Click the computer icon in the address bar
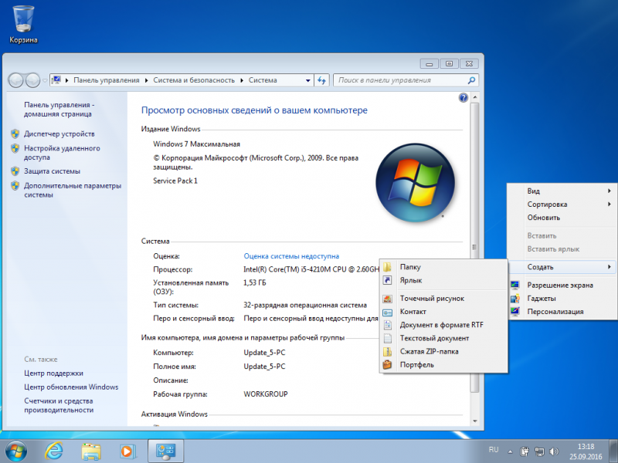This screenshot has height=463, width=618. tap(56, 80)
